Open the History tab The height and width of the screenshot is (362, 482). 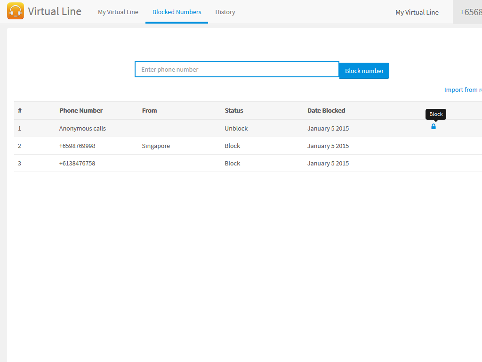(x=225, y=12)
